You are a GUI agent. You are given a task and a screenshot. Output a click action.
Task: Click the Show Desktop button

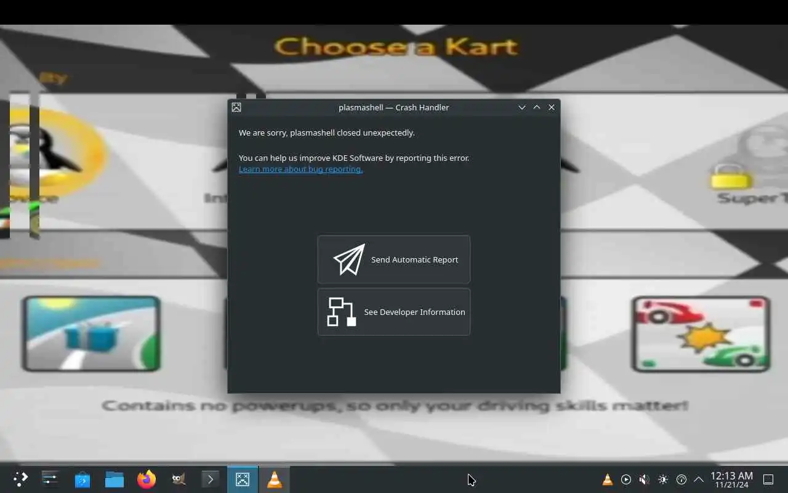pyautogui.click(x=768, y=479)
